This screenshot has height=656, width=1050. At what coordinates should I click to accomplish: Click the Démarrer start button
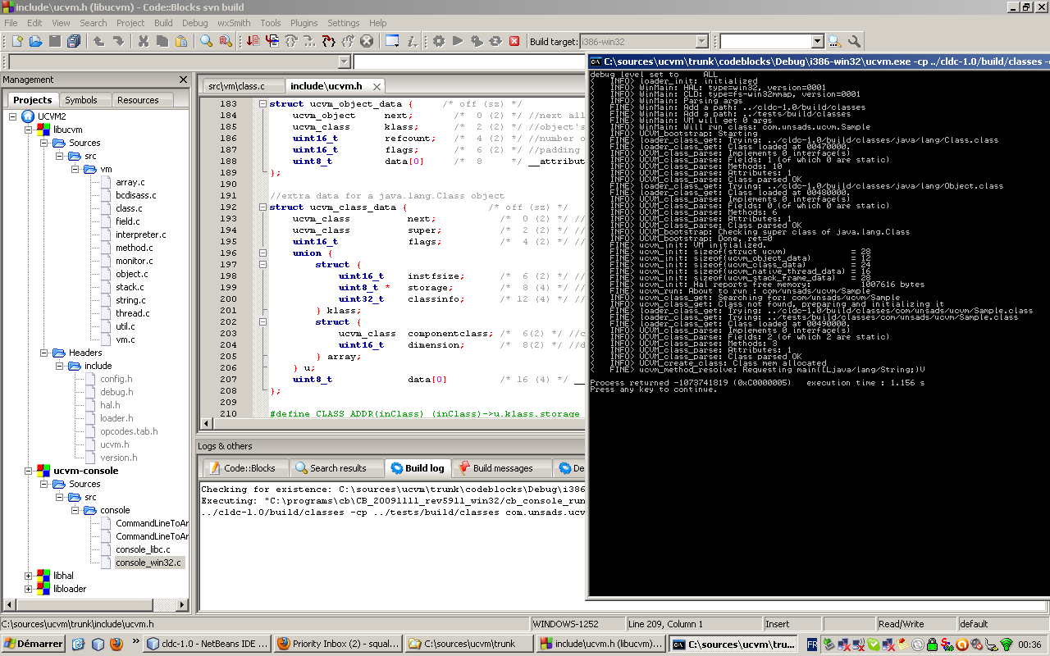coord(34,645)
